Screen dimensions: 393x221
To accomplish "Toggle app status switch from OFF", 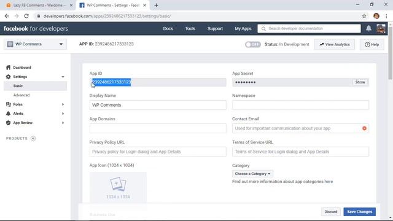I will tap(253, 44).
